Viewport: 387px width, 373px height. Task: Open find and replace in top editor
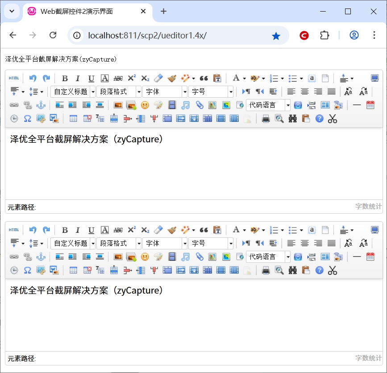point(293,119)
